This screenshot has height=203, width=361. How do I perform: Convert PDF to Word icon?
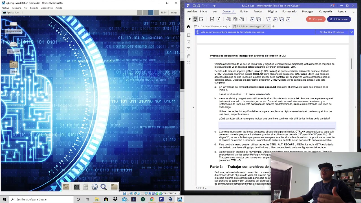pyautogui.click(x=229, y=19)
